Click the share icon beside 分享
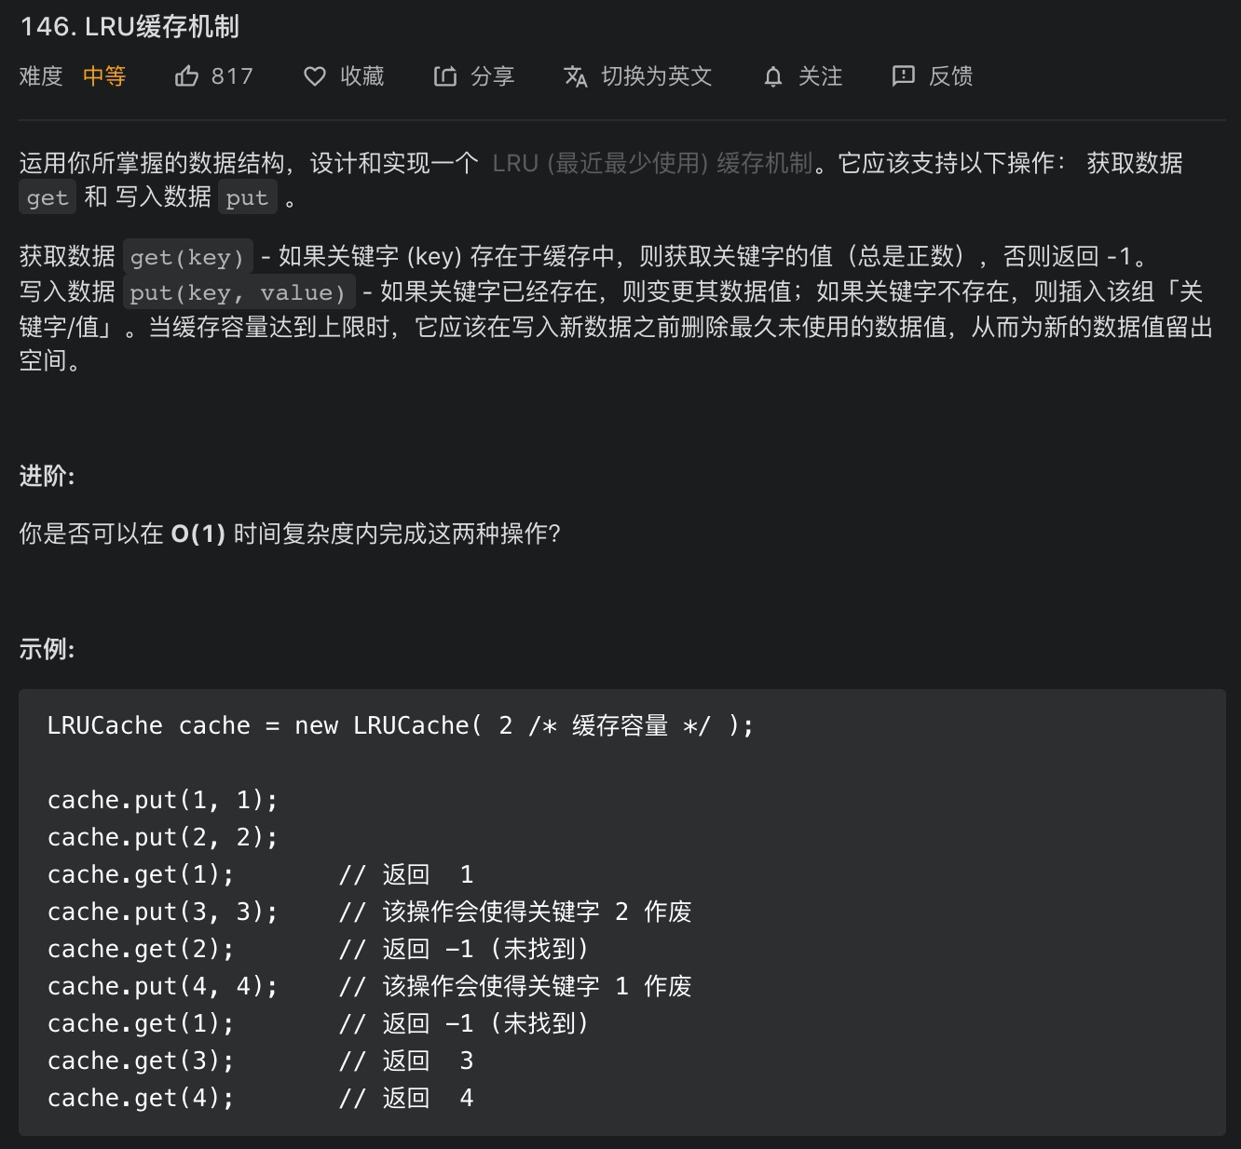The height and width of the screenshot is (1149, 1241). (445, 76)
